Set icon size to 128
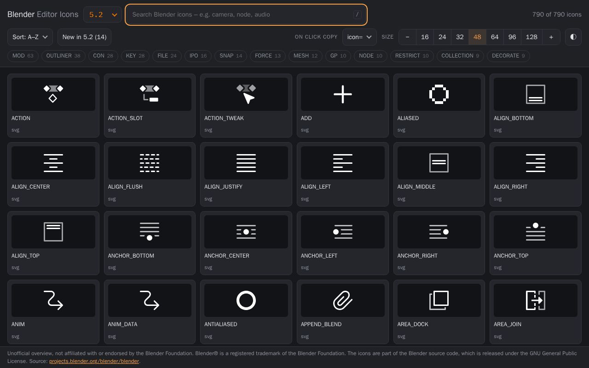589x368 pixels. [x=531, y=37]
